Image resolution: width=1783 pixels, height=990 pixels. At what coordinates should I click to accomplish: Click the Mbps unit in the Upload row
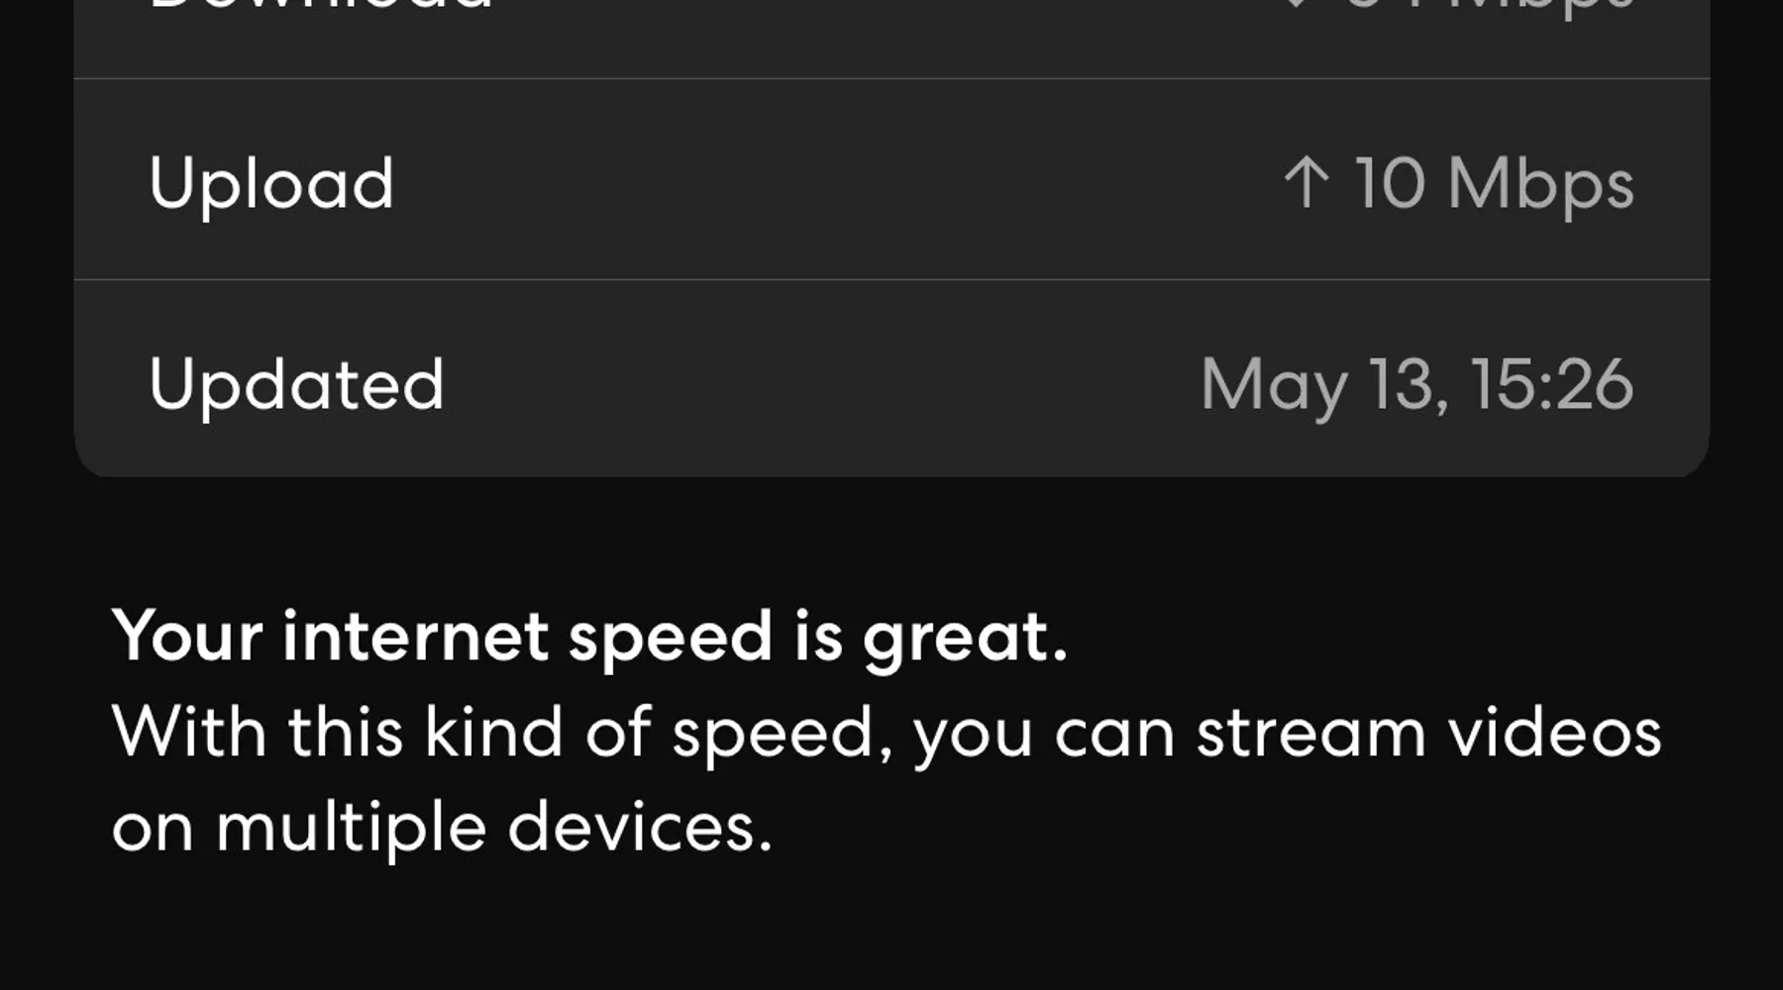[x=1540, y=185]
